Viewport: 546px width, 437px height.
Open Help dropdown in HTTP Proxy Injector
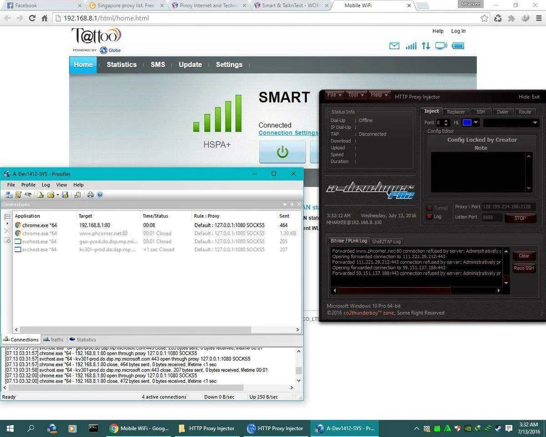pos(379,95)
